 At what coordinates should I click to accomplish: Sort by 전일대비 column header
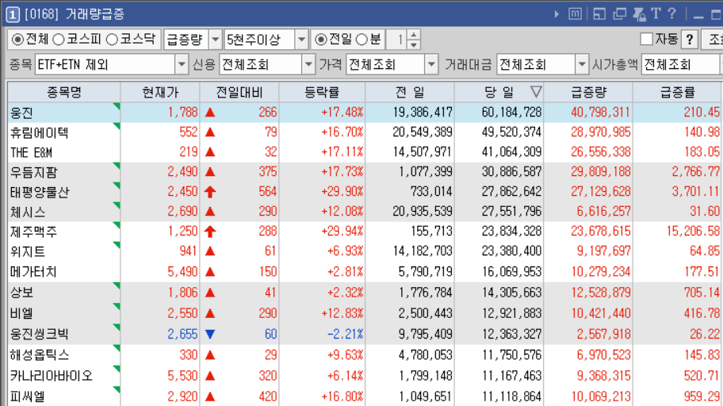(239, 92)
